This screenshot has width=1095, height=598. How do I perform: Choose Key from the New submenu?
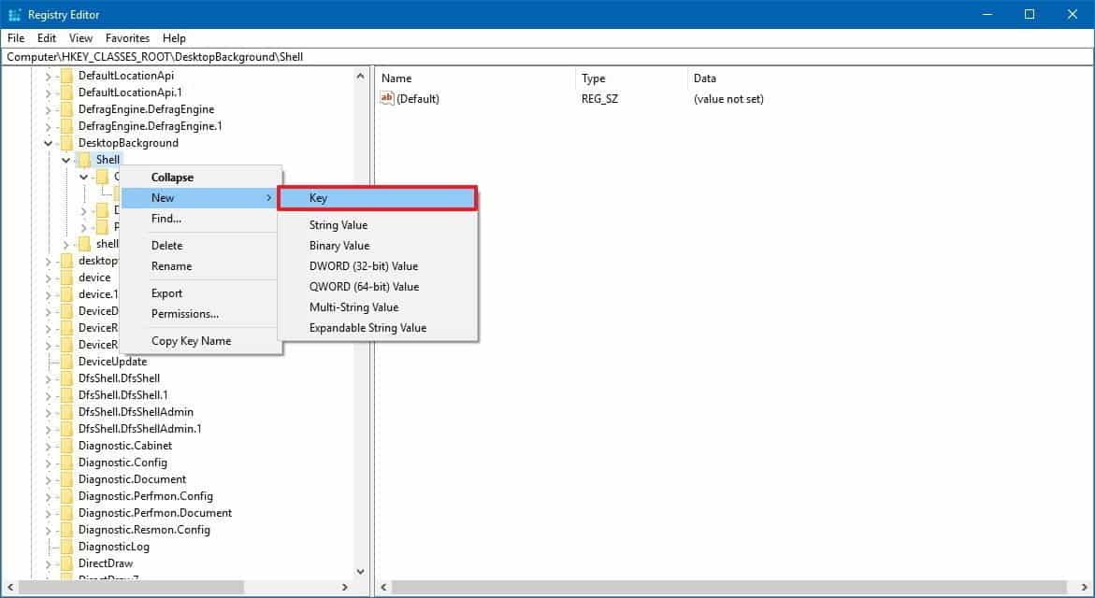(x=378, y=198)
